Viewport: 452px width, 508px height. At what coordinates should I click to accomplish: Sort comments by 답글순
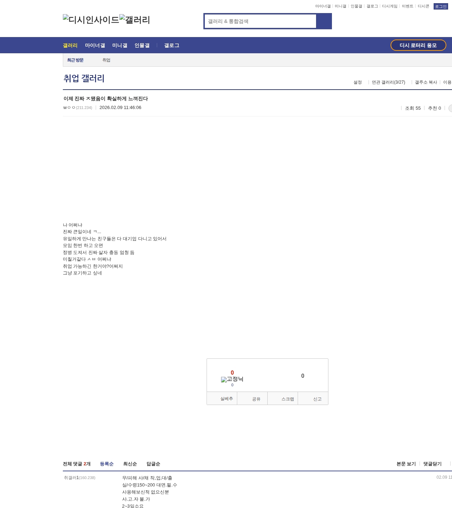[x=153, y=464]
